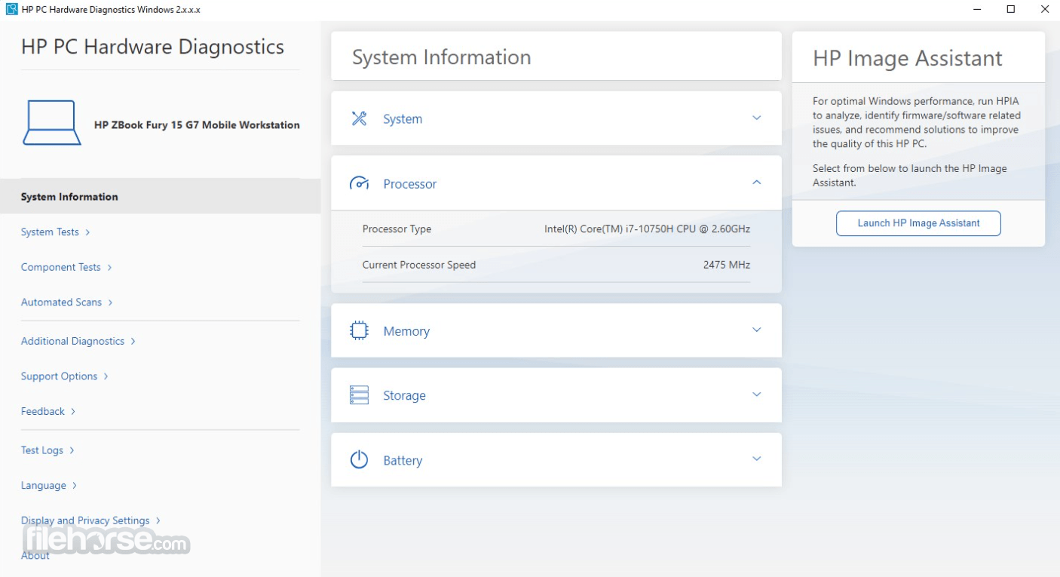Open the About page link

[x=35, y=555]
